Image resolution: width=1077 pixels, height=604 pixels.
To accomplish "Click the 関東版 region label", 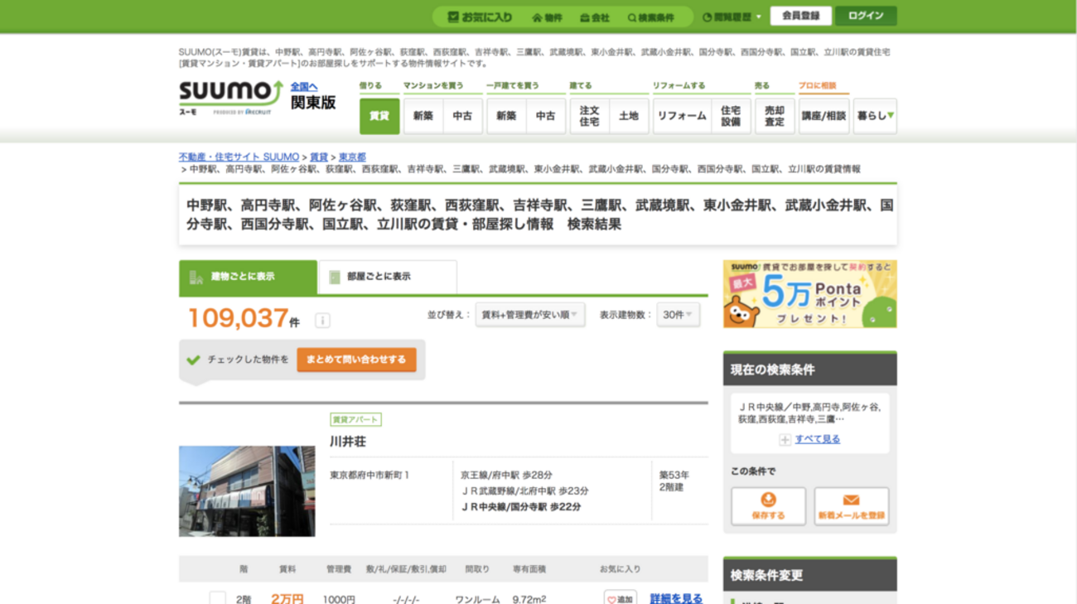I will [313, 104].
